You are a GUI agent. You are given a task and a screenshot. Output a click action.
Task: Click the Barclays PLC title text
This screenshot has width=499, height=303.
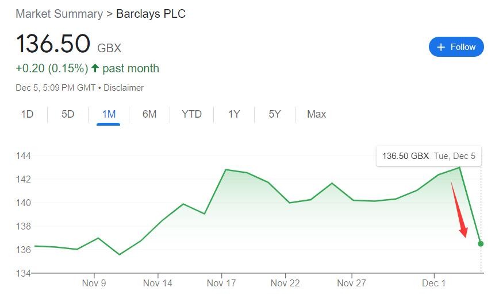click(151, 14)
